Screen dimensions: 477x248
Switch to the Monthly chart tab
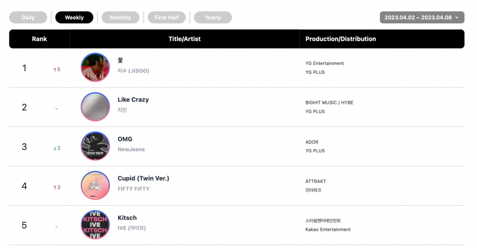(x=120, y=17)
